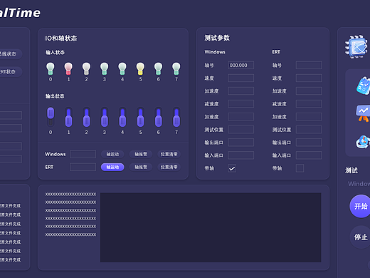The height and width of the screenshot is (278, 370).
Task: Click the Windows column header in 测试参数
Action: 215,52
